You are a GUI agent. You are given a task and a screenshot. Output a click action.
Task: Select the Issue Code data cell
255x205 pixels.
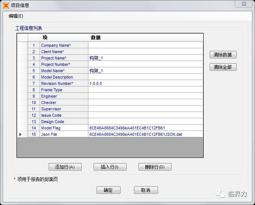146,115
